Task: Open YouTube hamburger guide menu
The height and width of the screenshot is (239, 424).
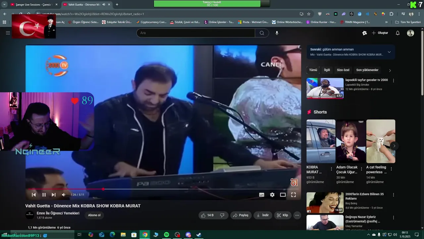Action: [8, 33]
